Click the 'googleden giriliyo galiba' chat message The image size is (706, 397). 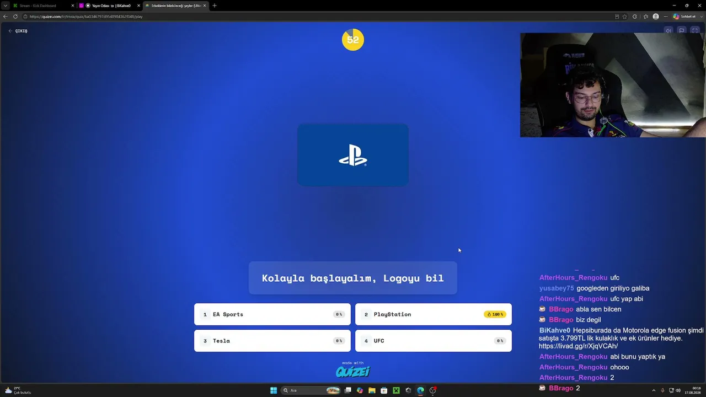(x=613, y=288)
